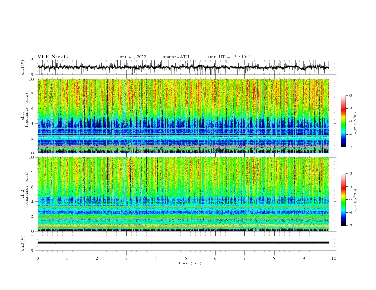Click the "6" kHz tick on ch.1 frequency axis

click(33, 109)
